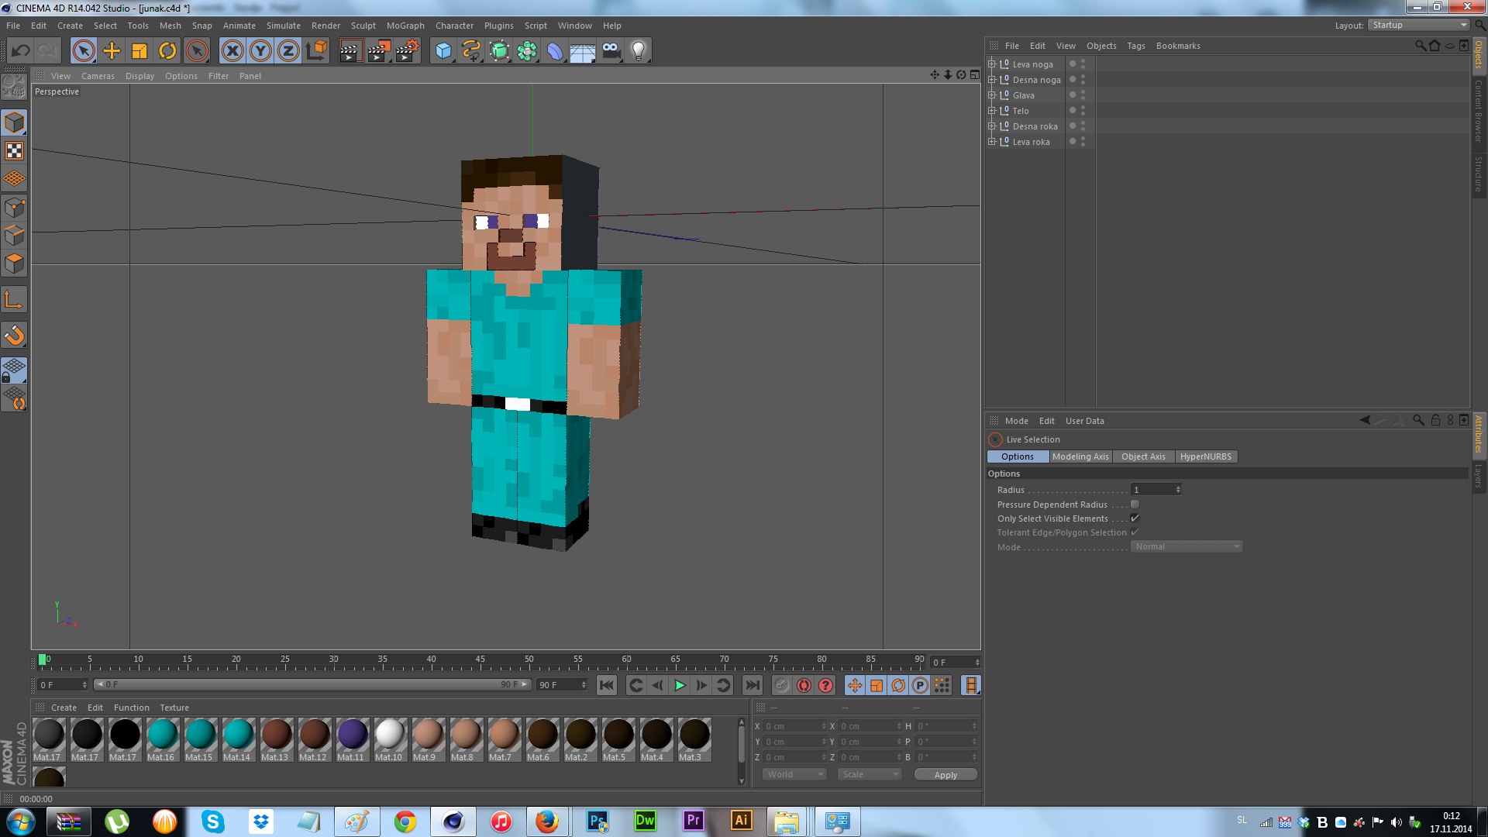Toggle Pressure Dependent Radius checkbox
Screen dimensions: 1488x837
pyautogui.click(x=1135, y=505)
